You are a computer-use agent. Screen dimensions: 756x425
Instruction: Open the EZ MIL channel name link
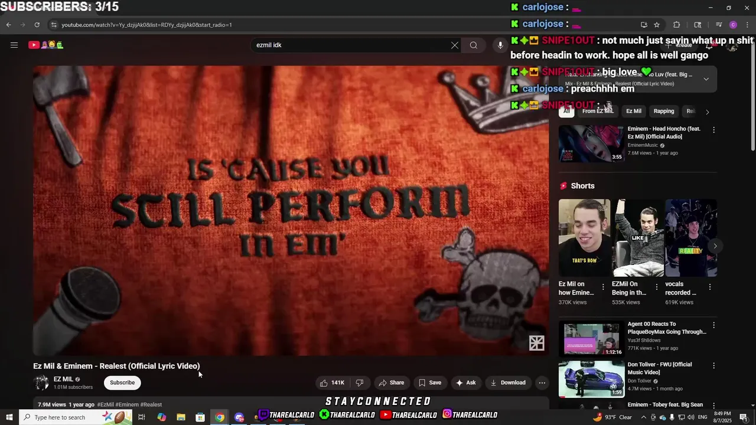63,379
